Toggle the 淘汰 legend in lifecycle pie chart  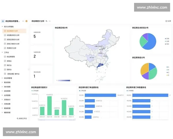[167, 44]
